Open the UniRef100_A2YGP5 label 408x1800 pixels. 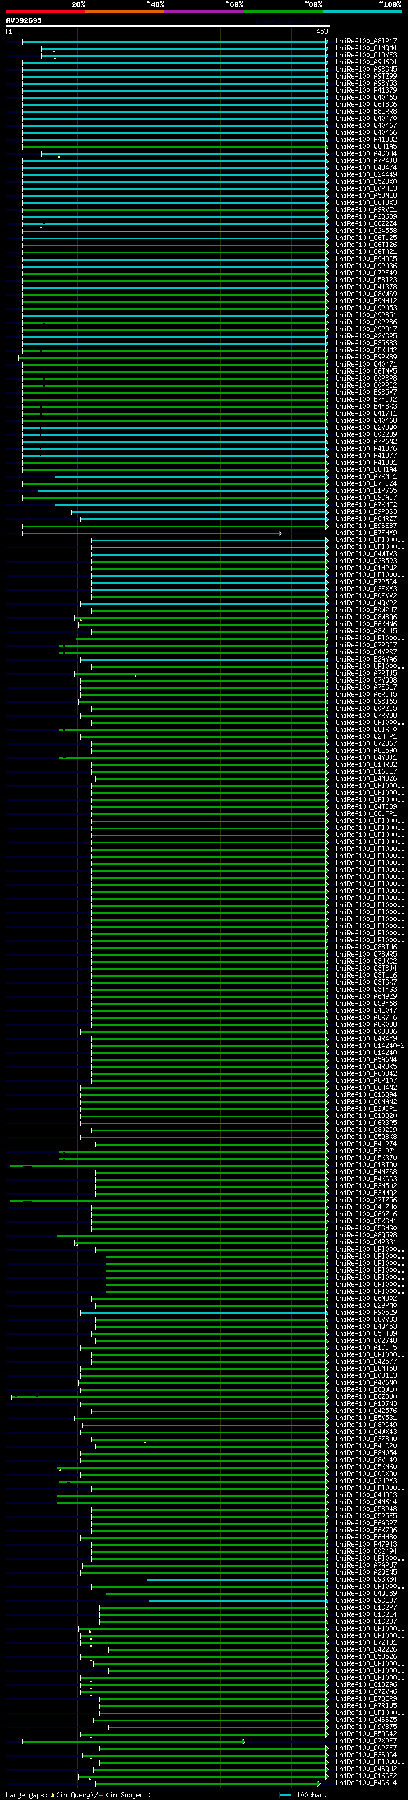366,336
